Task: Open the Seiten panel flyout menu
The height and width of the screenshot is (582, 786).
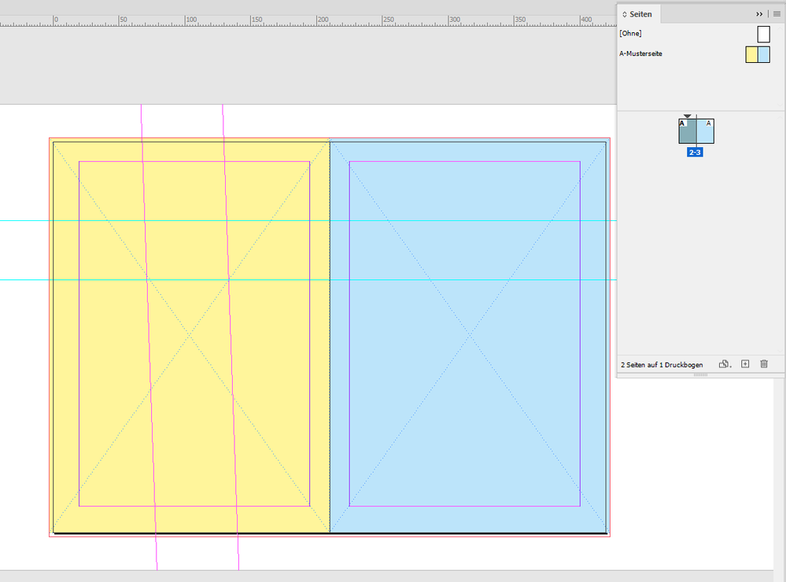Action: pyautogui.click(x=777, y=14)
